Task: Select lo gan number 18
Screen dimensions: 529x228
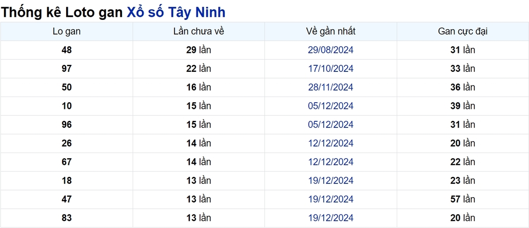Action: [x=67, y=180]
